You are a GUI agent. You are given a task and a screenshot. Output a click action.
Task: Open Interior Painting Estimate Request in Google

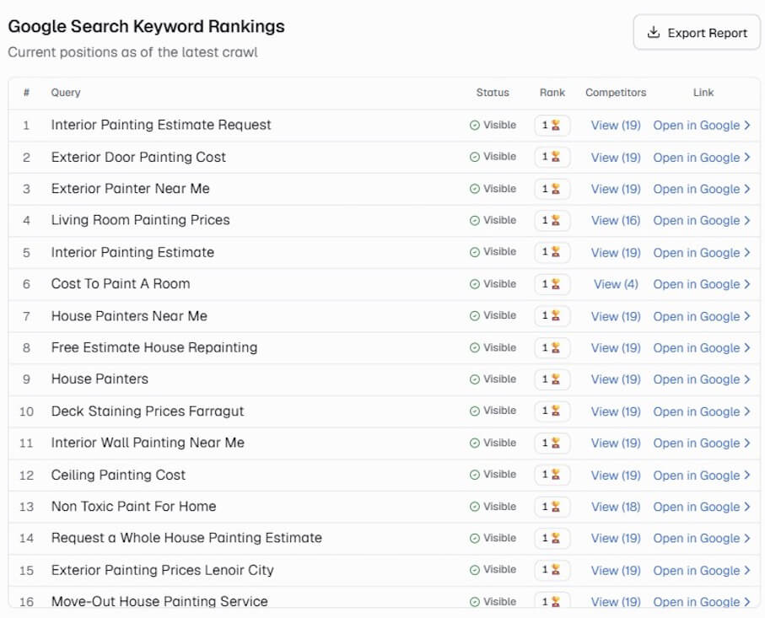[701, 126]
